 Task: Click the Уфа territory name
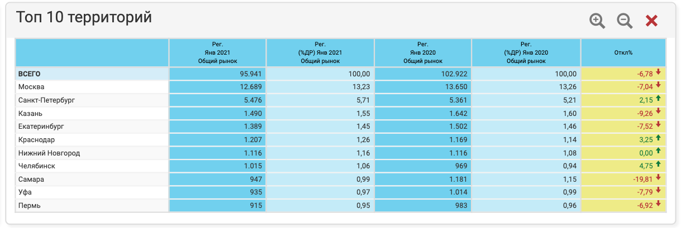click(x=25, y=192)
